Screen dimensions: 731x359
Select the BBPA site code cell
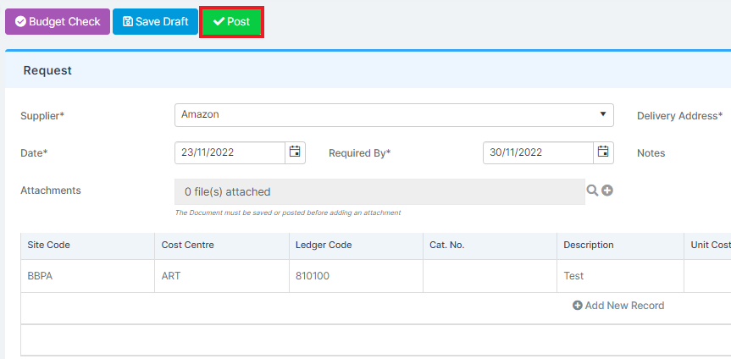[87, 276]
